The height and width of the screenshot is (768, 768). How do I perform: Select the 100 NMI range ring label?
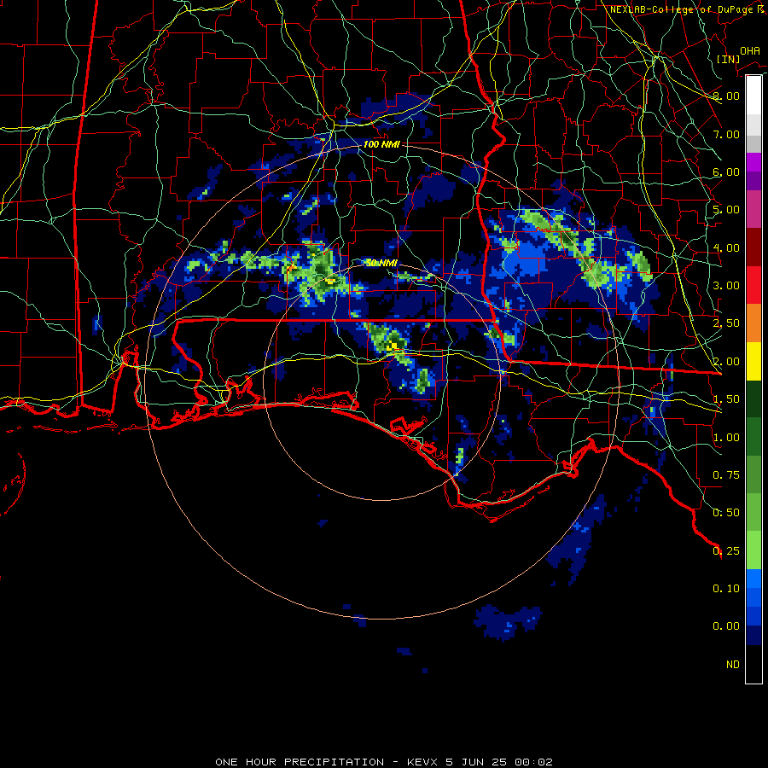click(381, 144)
